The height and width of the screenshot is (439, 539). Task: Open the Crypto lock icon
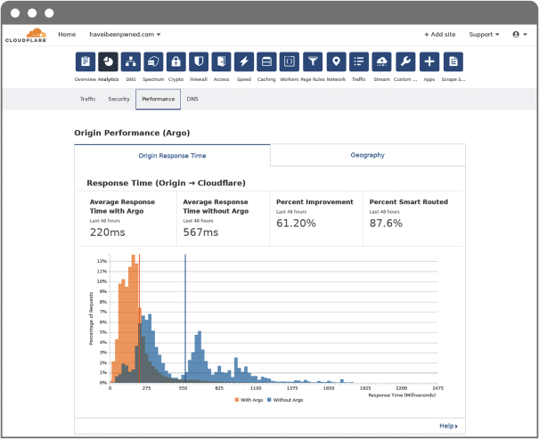176,61
